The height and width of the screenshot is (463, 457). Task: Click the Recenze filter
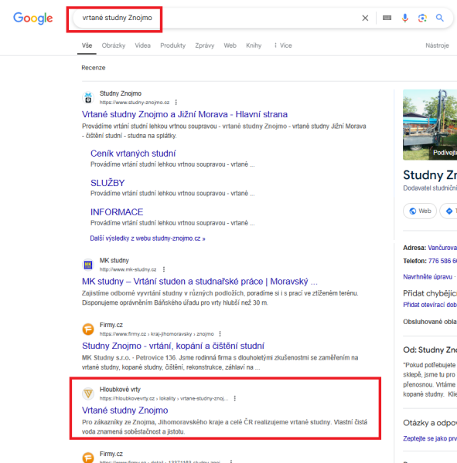94,68
